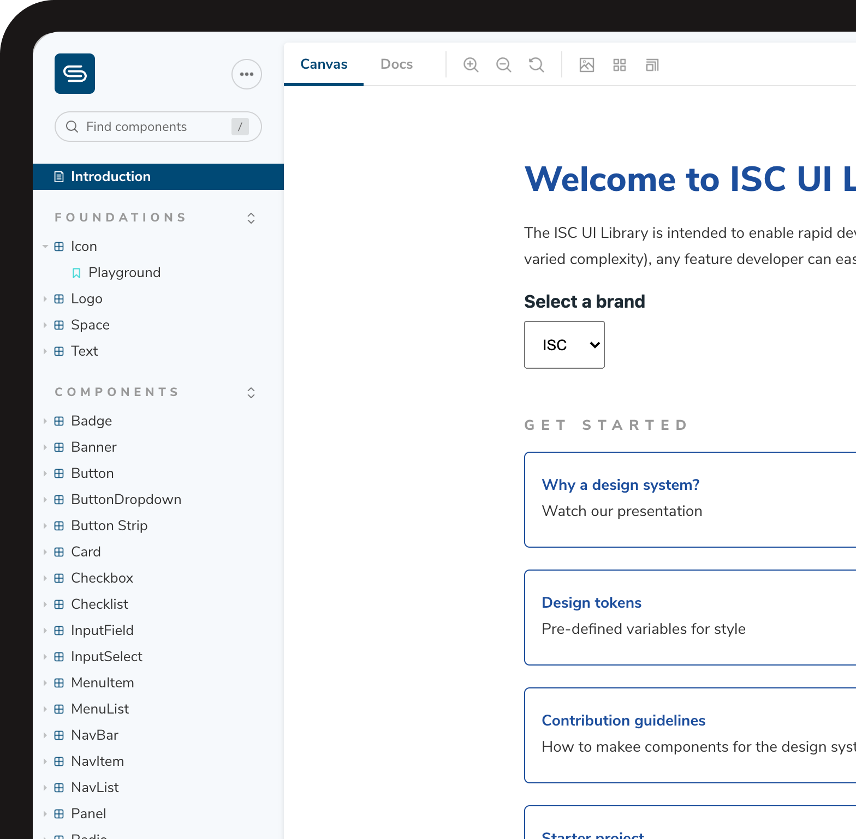Screen dimensions: 856x839
Task: Open the viewport size toolbar icon
Action: [652, 65]
